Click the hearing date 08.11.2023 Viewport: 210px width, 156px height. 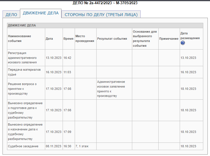53,146
